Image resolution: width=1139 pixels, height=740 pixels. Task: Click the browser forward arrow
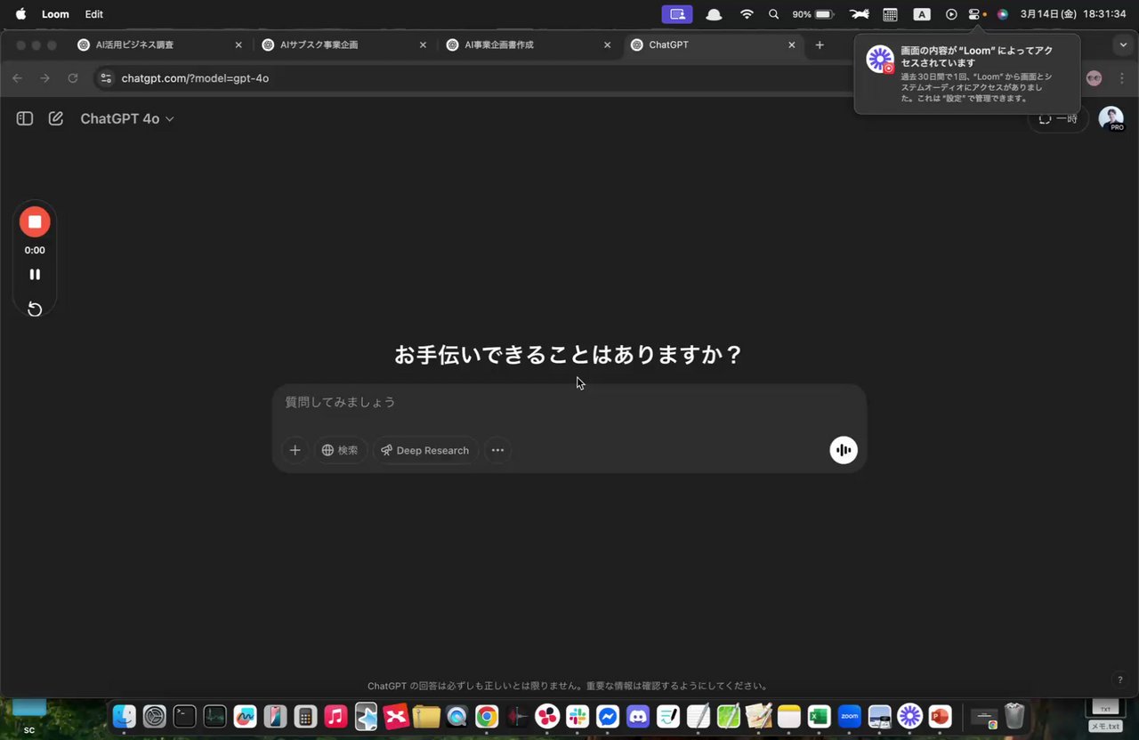coord(45,78)
